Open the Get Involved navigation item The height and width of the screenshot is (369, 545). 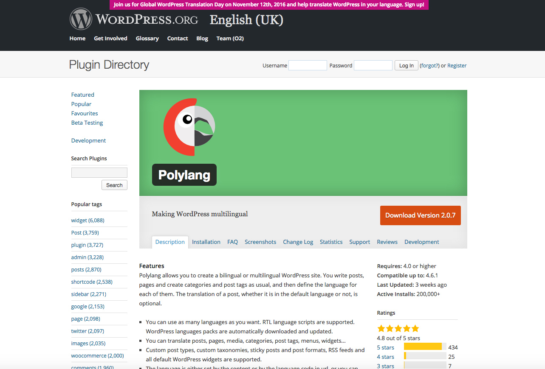pyautogui.click(x=110, y=38)
